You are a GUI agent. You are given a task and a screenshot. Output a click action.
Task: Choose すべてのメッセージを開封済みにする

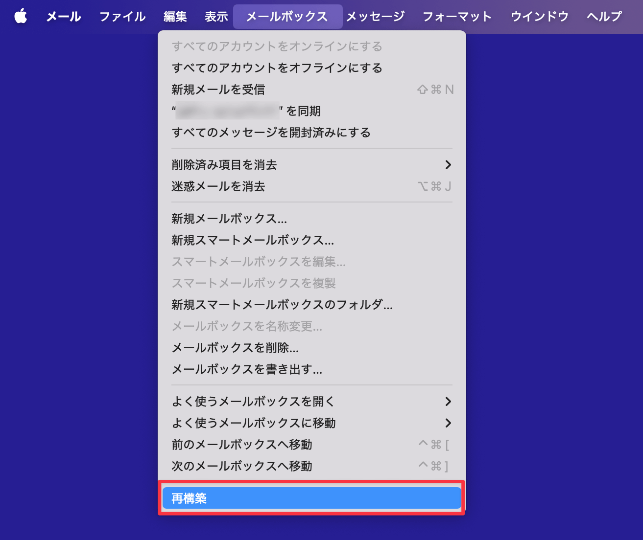(312, 133)
